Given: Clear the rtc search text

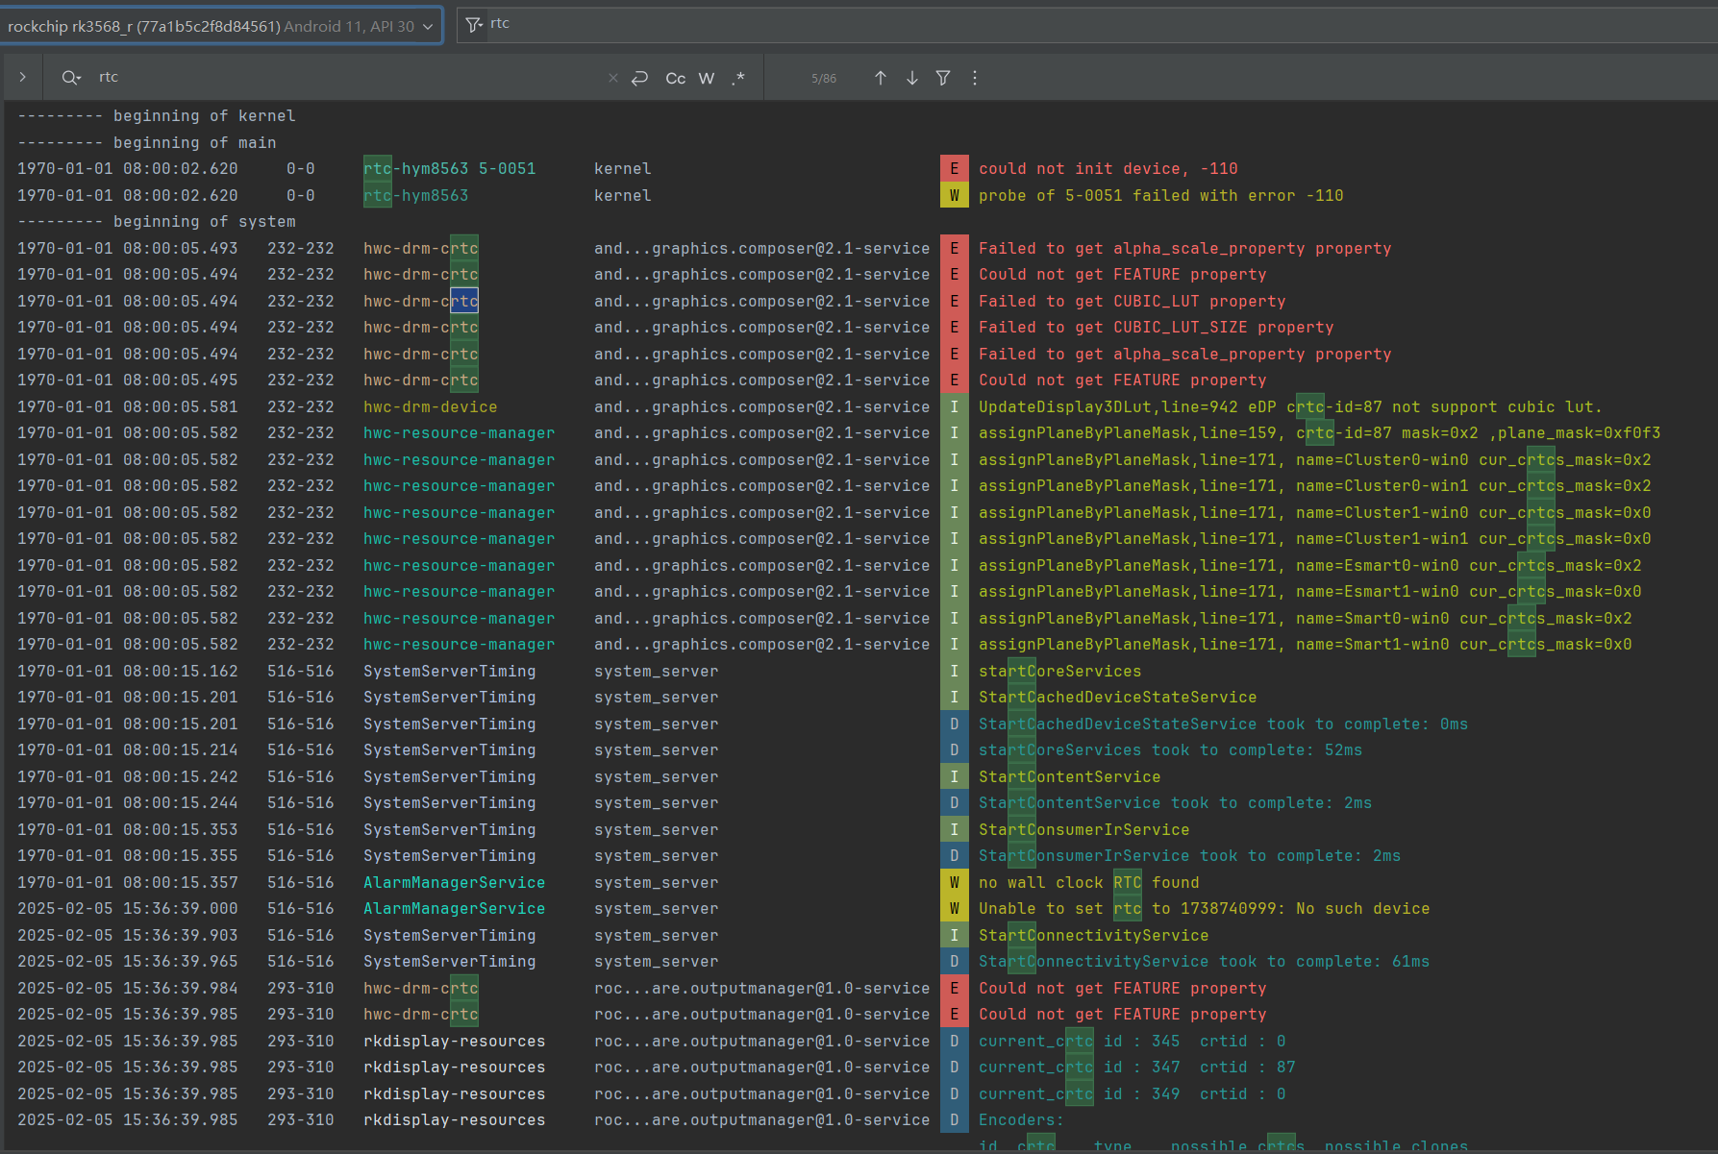Looking at the screenshot, I should (x=612, y=78).
